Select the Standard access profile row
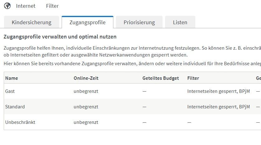 pyautogui.click(x=15, y=107)
